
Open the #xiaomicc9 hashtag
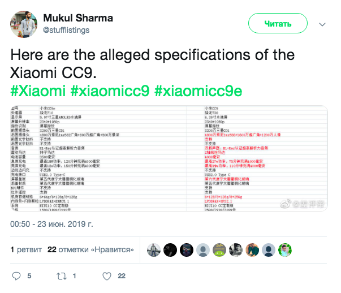point(110,91)
